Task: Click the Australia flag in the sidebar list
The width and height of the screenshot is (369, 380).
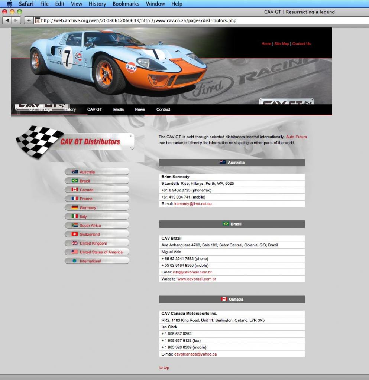Action: pos(74,172)
